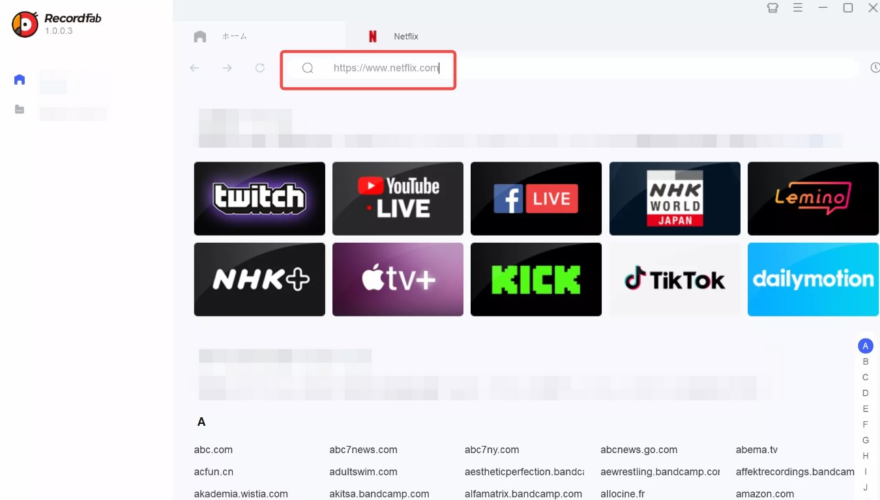Screen dimensions: 880x500
Task: Open the abc.com link
Action: tap(213, 450)
